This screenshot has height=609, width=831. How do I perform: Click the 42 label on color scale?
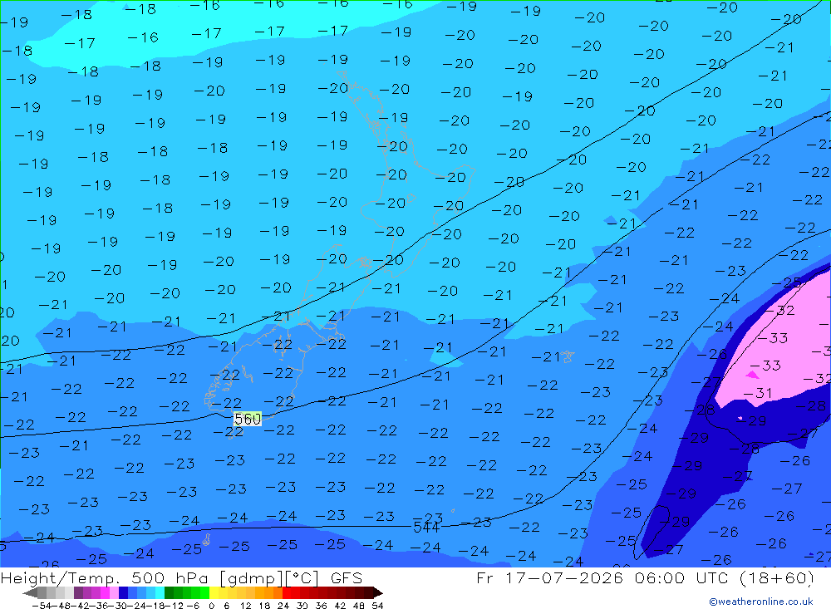tap(340, 606)
